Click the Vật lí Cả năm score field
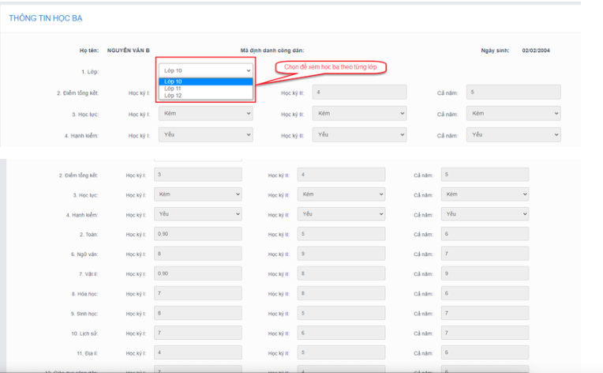603x373 pixels. coord(485,273)
